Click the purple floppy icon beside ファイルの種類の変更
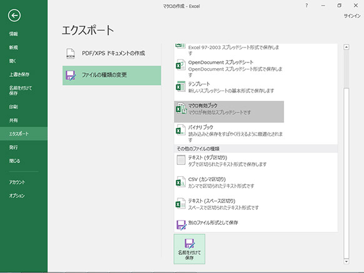Screen dimensions: 364x273 click(x=71, y=76)
